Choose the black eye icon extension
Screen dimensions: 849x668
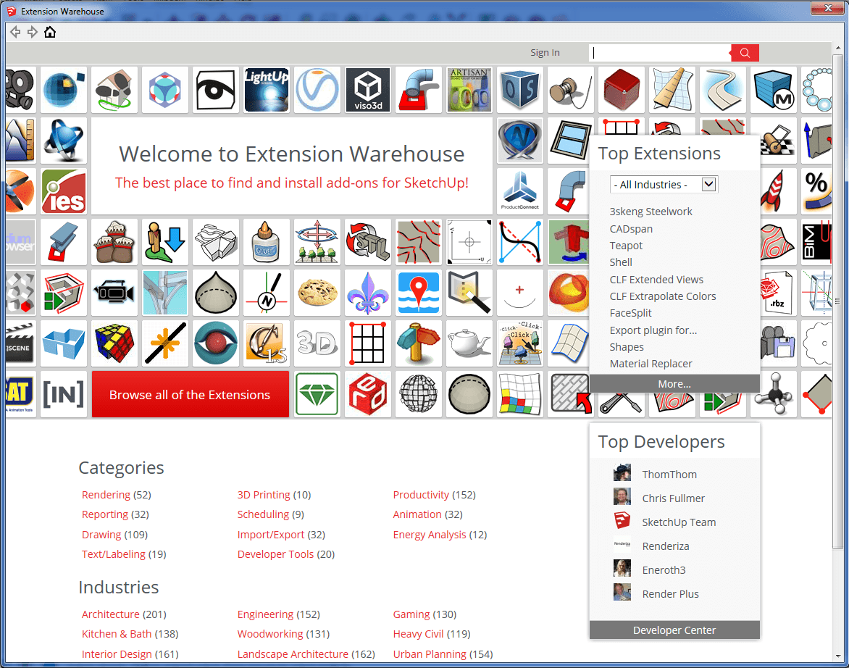(215, 90)
